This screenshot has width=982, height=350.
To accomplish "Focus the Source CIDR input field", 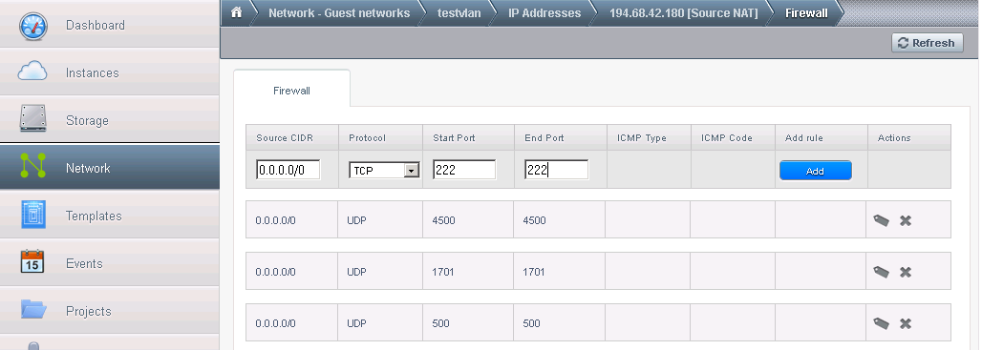I will (288, 170).
